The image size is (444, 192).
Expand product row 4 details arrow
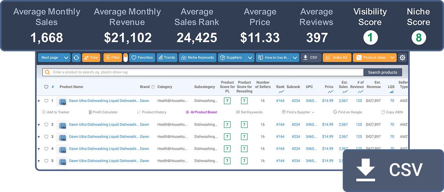pyautogui.click(x=39, y=149)
